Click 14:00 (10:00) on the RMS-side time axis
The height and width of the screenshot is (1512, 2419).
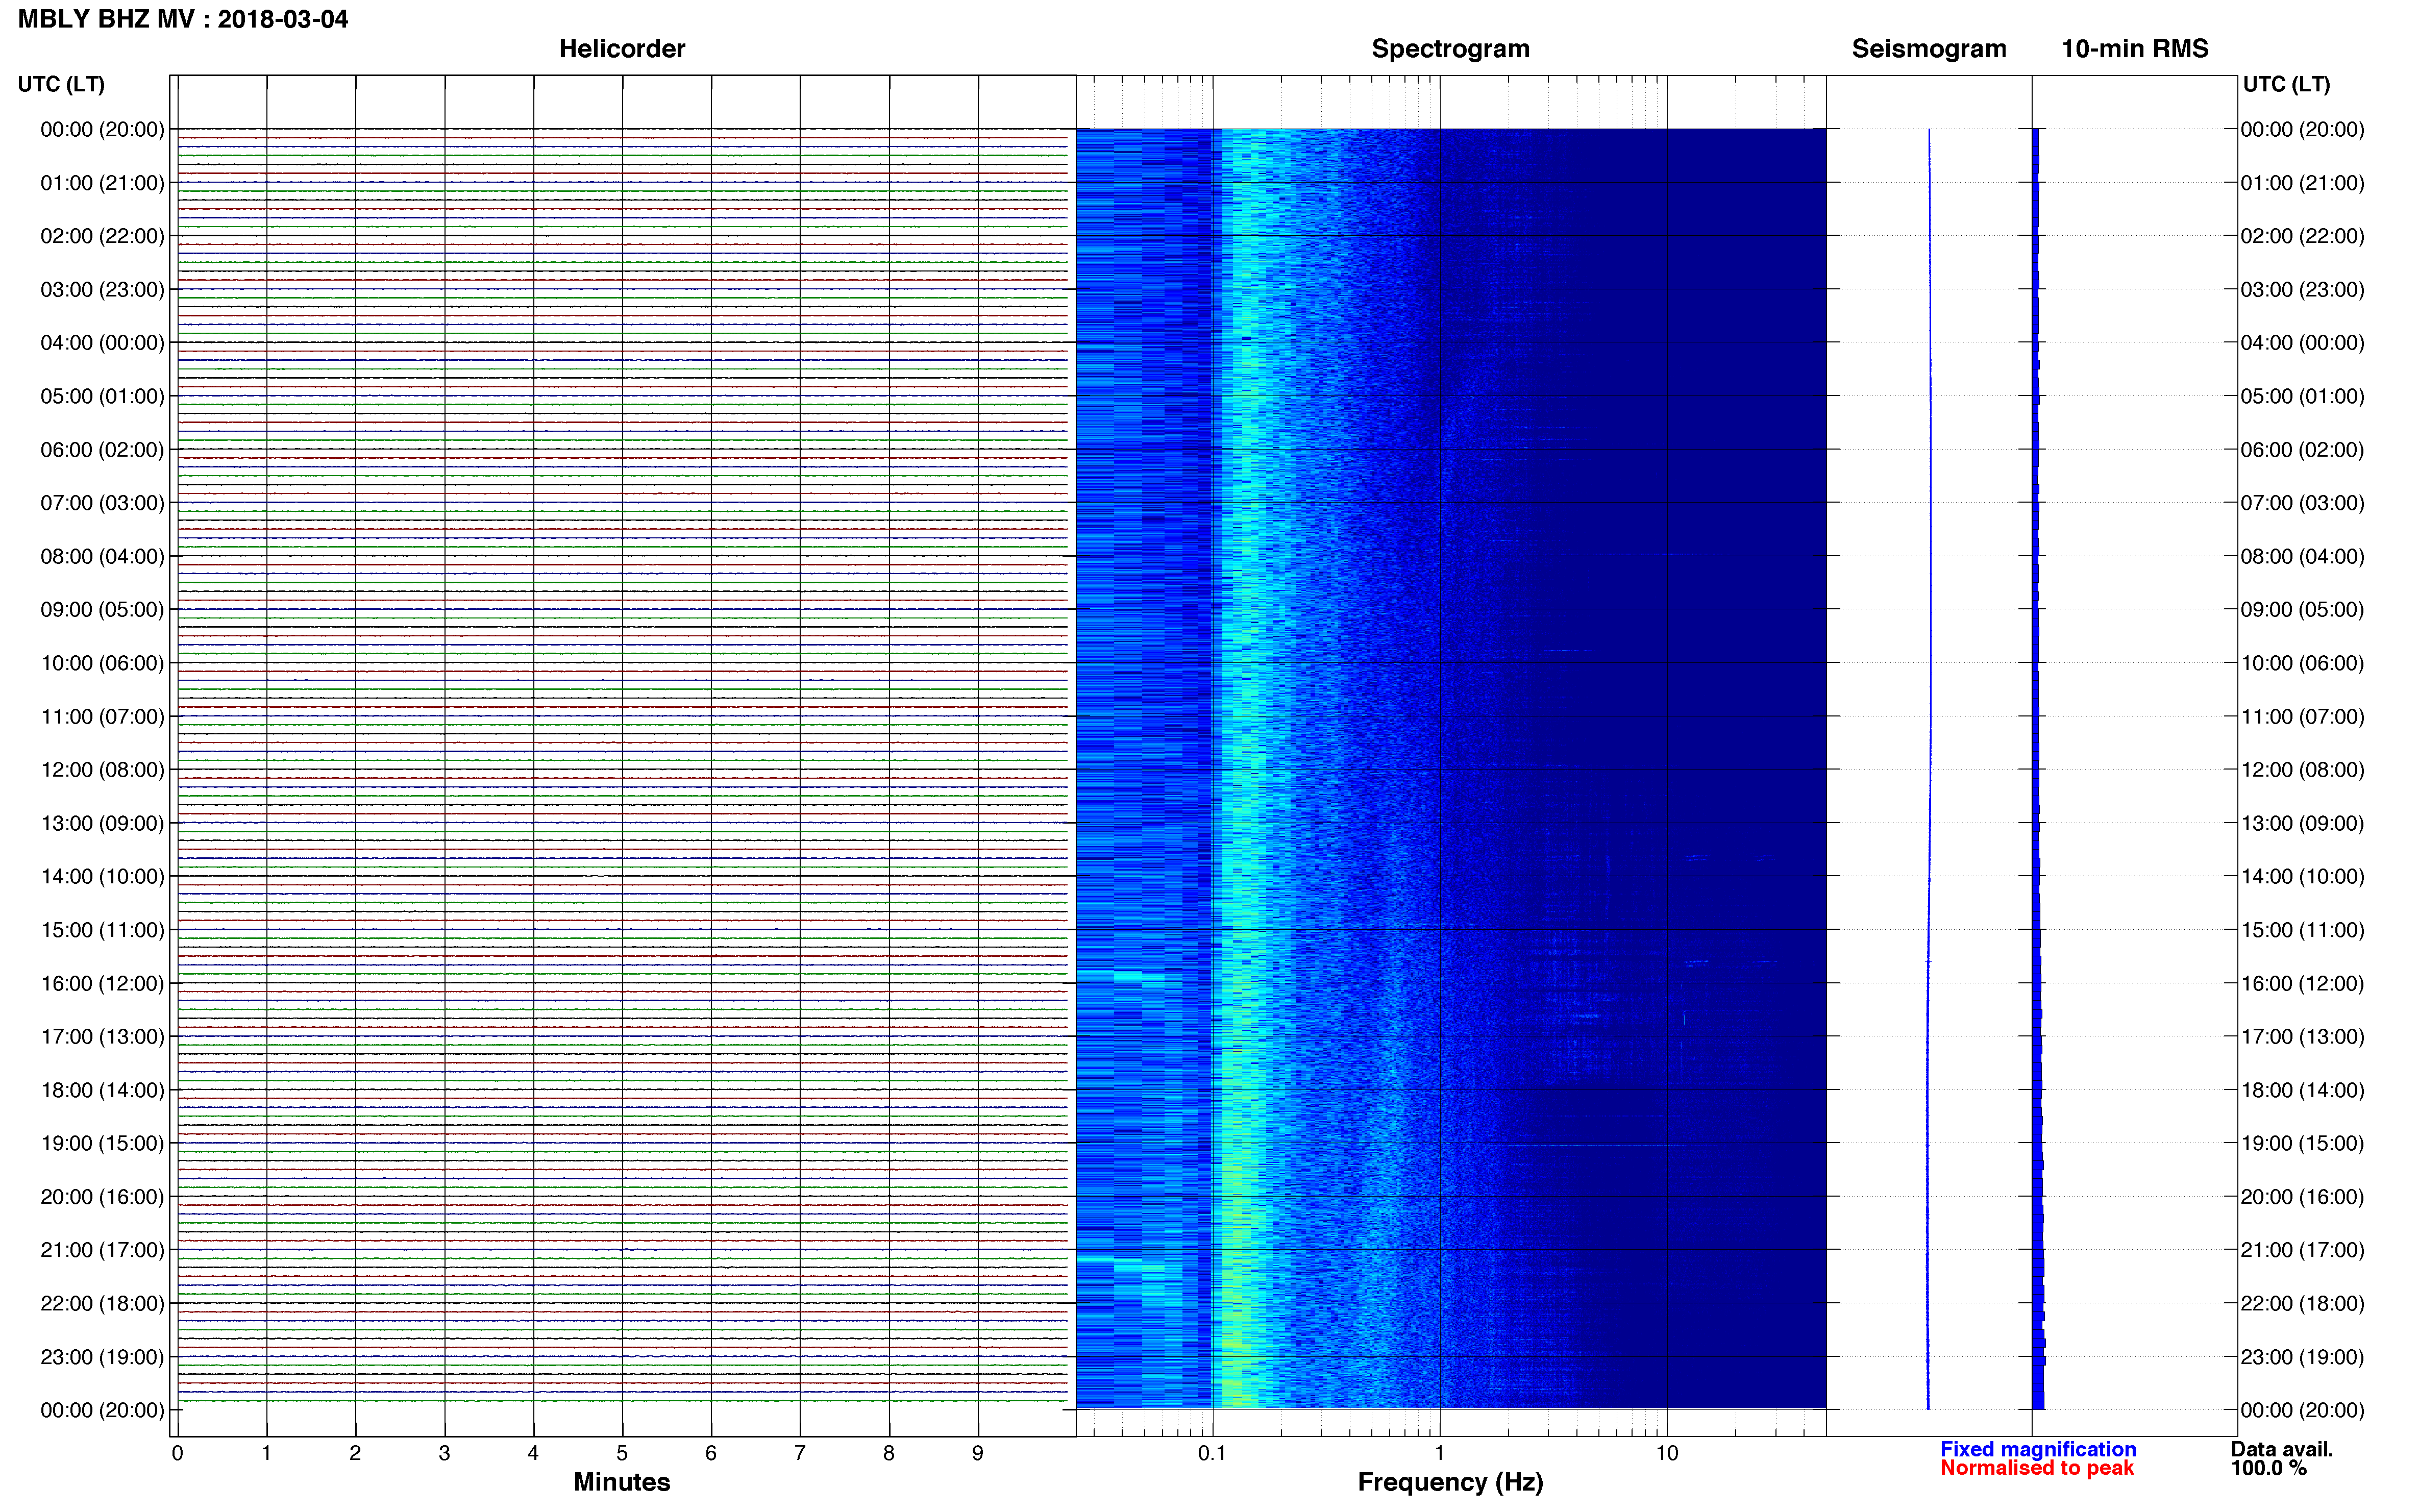[2302, 877]
